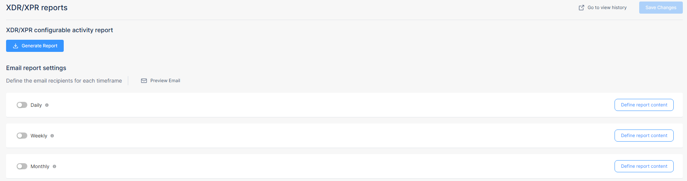This screenshot has width=687, height=181.
Task: Switch on the Monthly report toggle
Action: [22, 166]
